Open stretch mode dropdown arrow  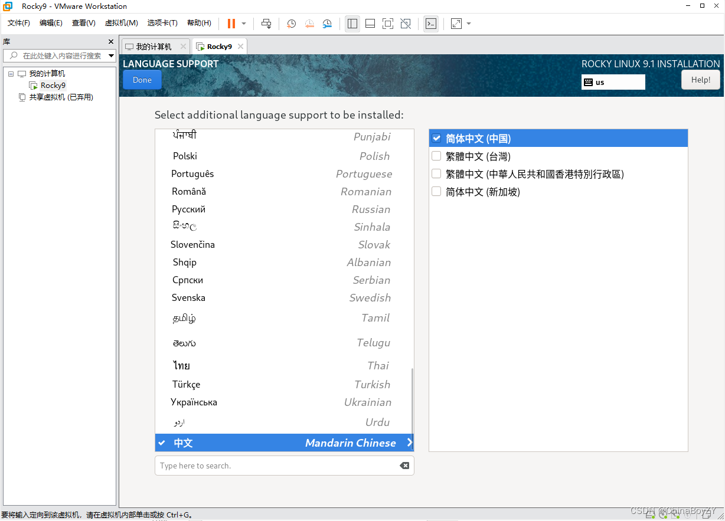pyautogui.click(x=469, y=24)
